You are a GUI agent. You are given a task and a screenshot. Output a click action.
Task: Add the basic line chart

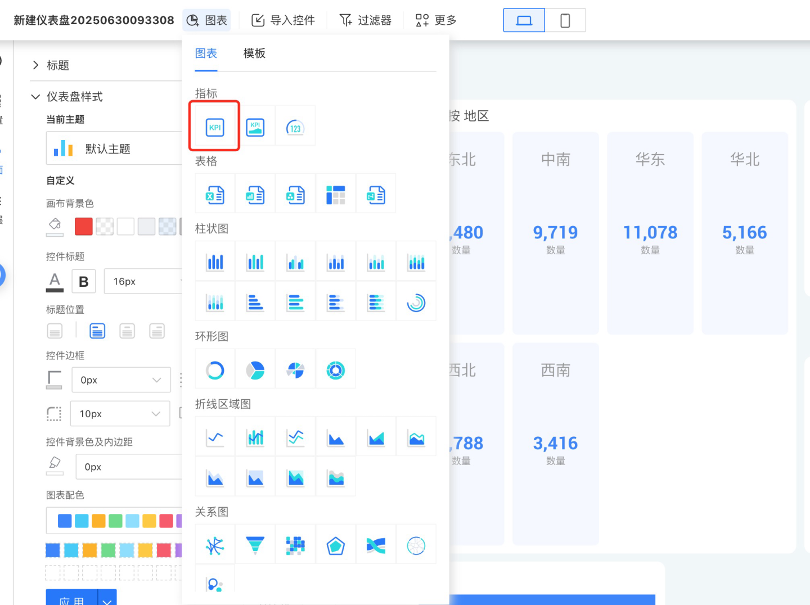(x=215, y=437)
